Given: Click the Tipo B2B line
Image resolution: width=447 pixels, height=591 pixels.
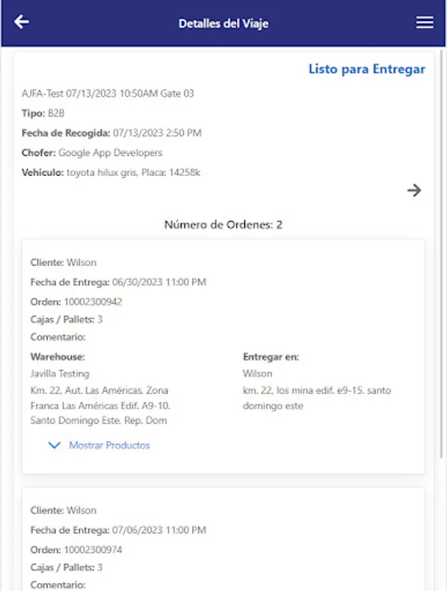Looking at the screenshot, I should coord(43,114).
